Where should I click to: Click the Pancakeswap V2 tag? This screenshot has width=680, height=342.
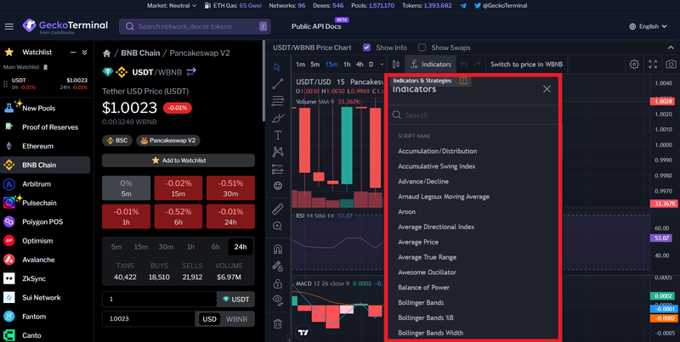point(168,141)
